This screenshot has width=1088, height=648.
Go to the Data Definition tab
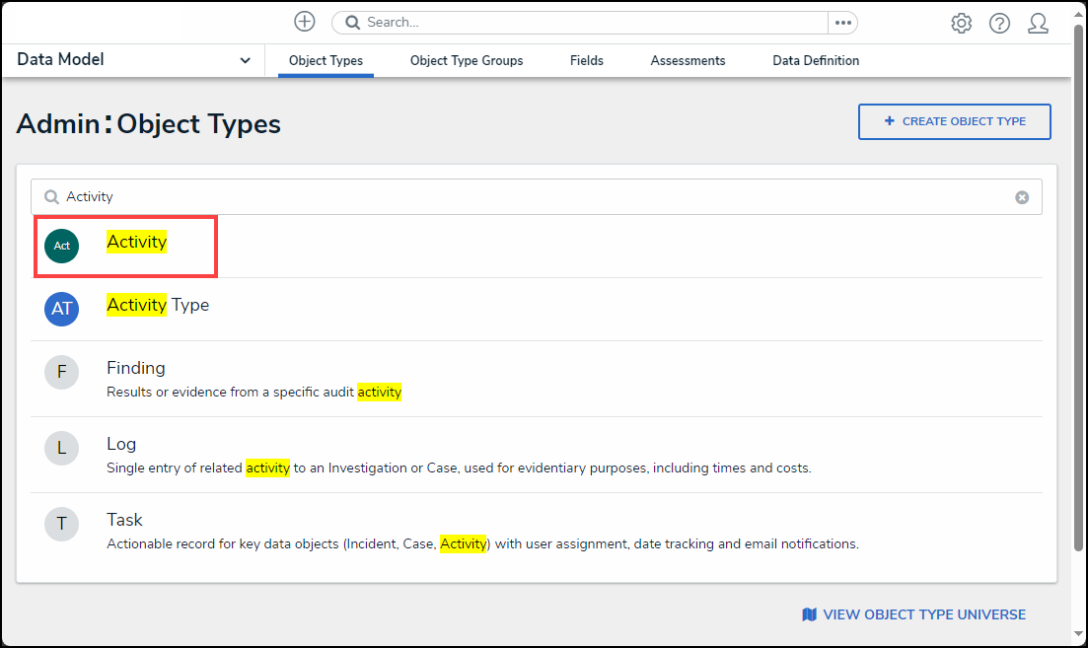point(816,61)
